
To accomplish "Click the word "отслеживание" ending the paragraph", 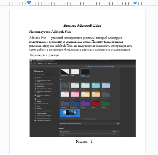I will (121, 50).
